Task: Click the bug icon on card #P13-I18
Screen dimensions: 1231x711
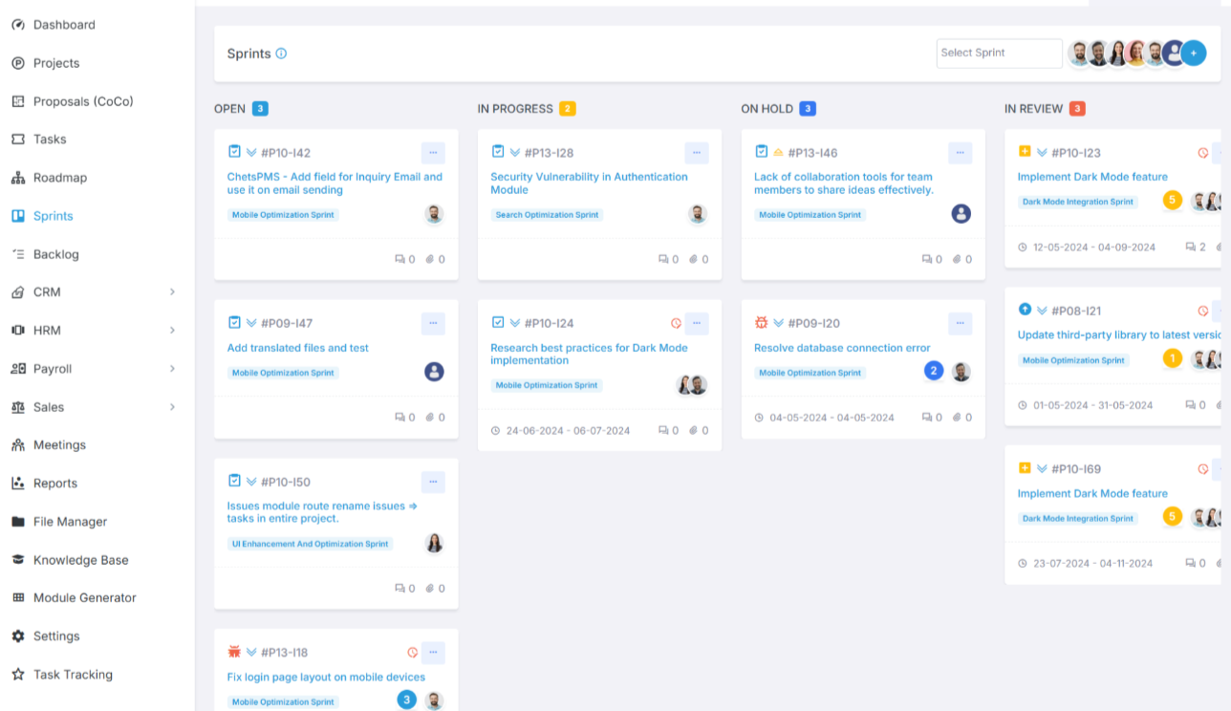Action: pyautogui.click(x=234, y=652)
